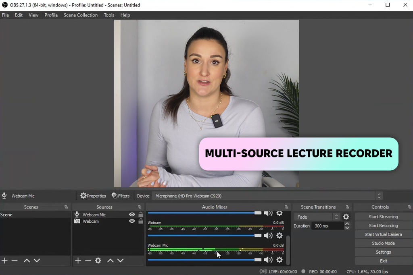Open audio settings gear for Webcam channel
Screen dimensions: 413x275
(280, 236)
